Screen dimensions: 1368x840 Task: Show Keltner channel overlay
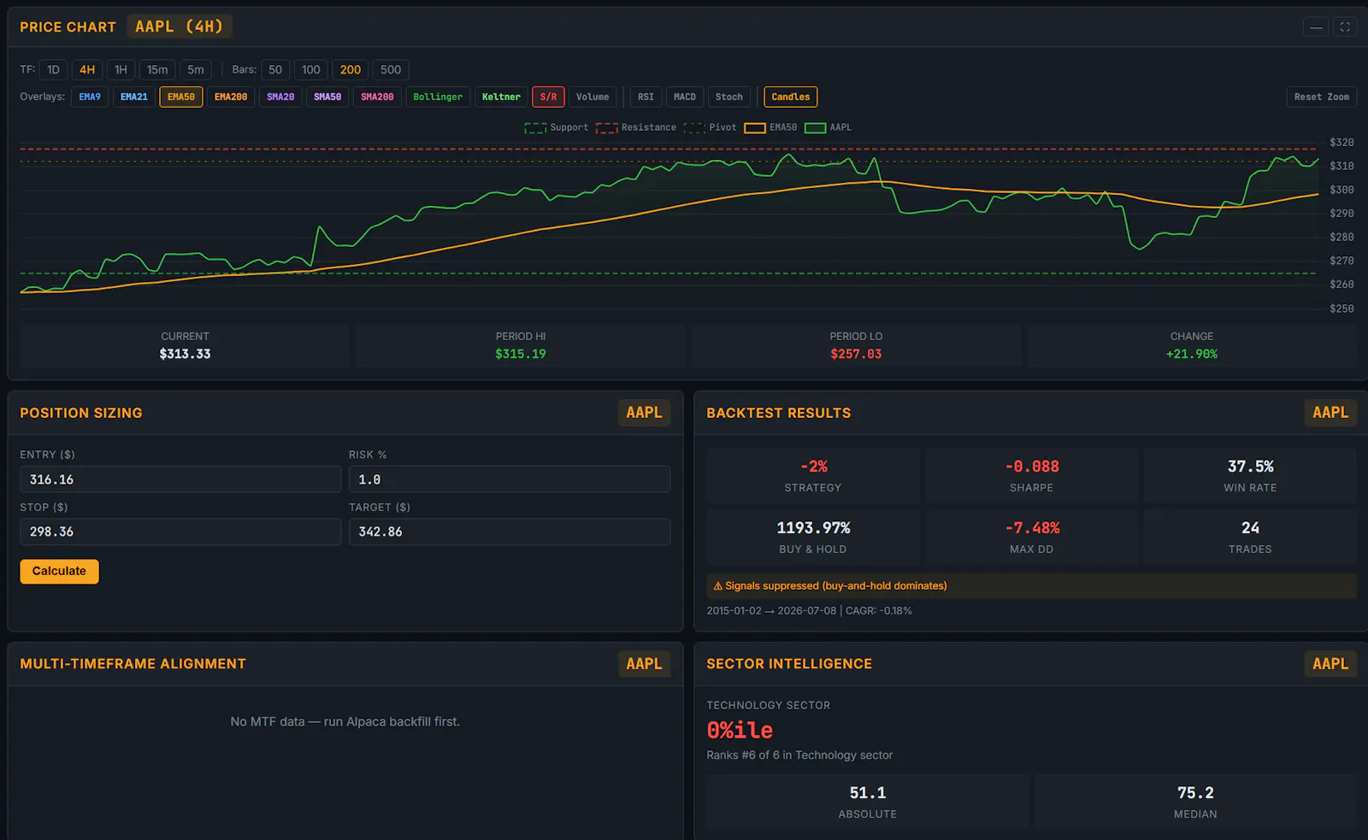click(x=501, y=97)
